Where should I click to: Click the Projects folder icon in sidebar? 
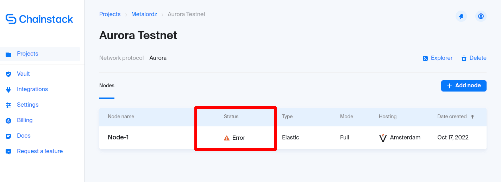pos(8,54)
